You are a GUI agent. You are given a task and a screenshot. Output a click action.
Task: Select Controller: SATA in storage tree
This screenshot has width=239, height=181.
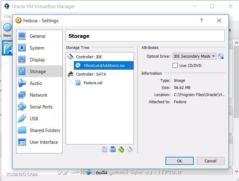point(100,74)
